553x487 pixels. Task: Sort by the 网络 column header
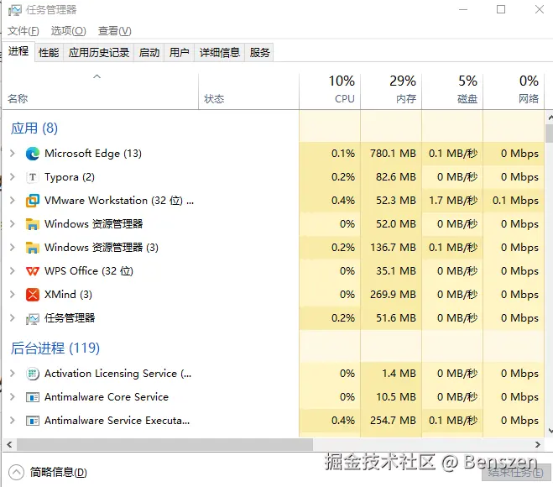514,92
